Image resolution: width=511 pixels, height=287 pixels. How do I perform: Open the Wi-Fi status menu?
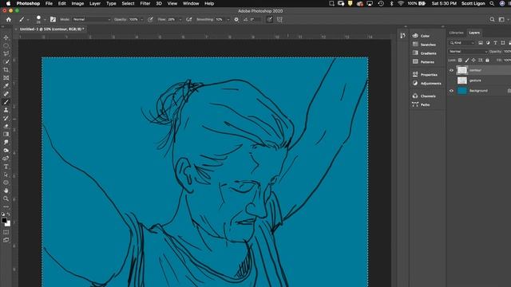(x=401, y=3)
